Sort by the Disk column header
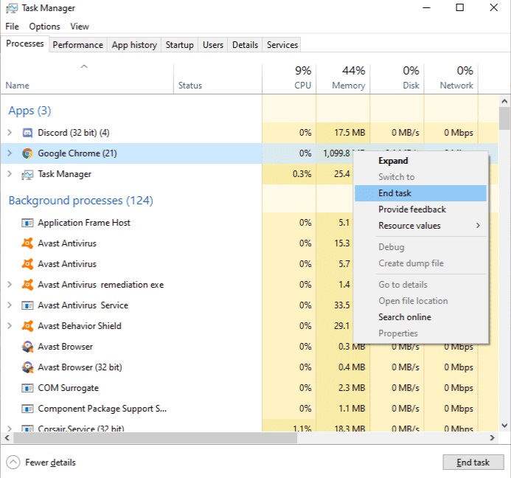This screenshot has height=478, width=511. coord(397,79)
